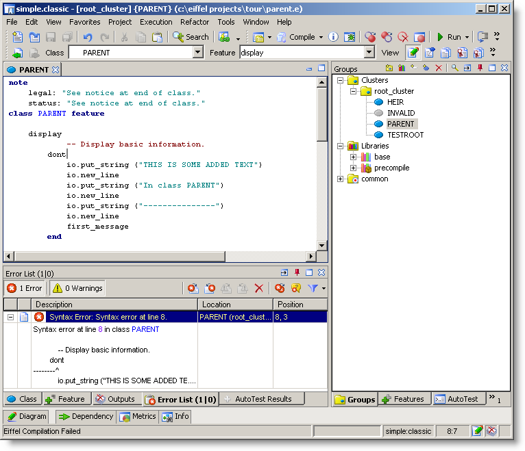
Task: Toggle the 0 Warnings filter button
Action: coord(77,288)
